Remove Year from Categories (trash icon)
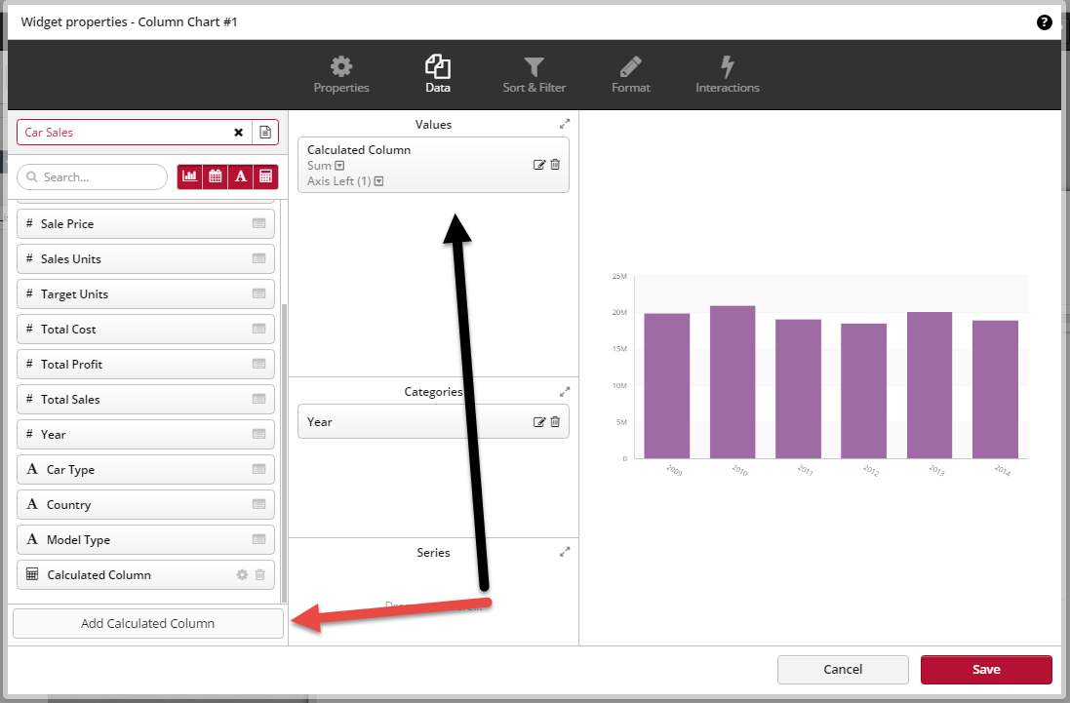 (x=555, y=421)
